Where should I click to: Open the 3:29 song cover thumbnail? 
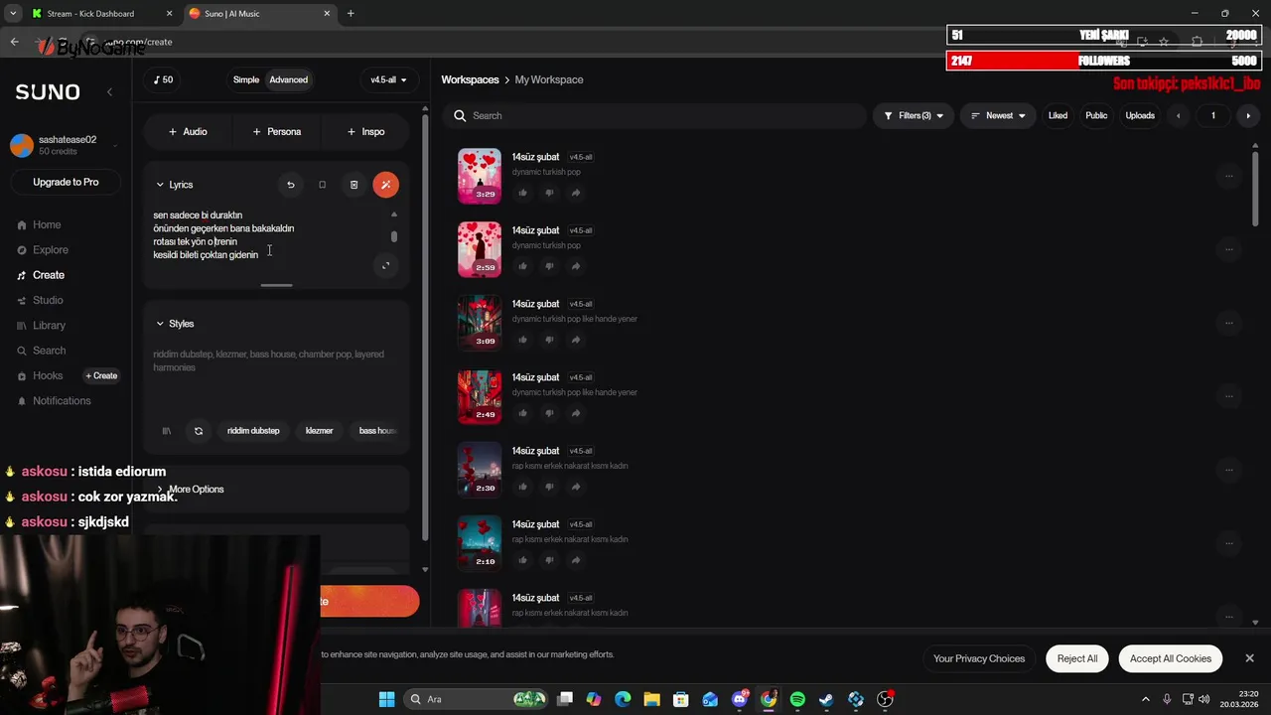click(x=480, y=176)
